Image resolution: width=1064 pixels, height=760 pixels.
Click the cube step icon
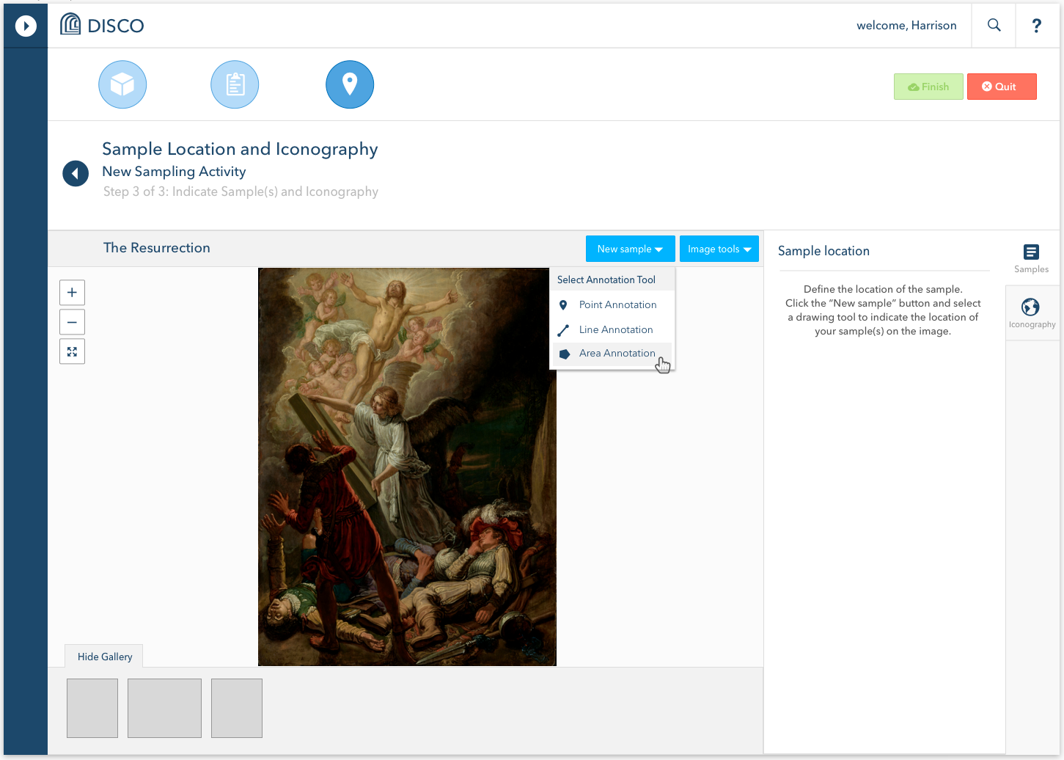(122, 84)
